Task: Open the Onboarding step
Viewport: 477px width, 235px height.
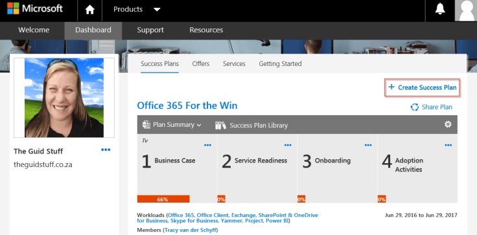Action: [x=332, y=161]
